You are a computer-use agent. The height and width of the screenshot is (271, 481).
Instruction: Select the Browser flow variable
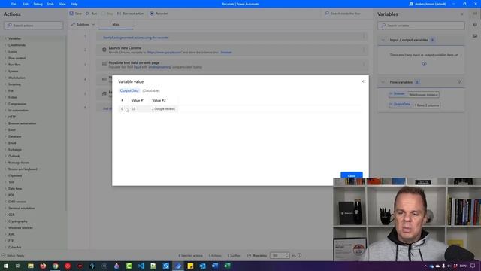[x=414, y=94]
